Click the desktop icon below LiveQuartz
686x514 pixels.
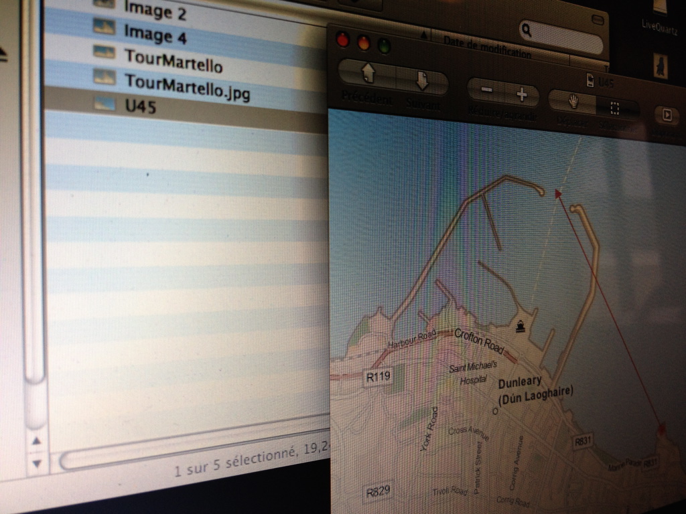click(x=660, y=66)
